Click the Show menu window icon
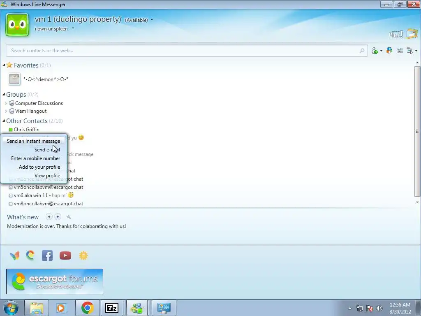Image resolution: width=421 pixels, height=316 pixels. [410, 51]
